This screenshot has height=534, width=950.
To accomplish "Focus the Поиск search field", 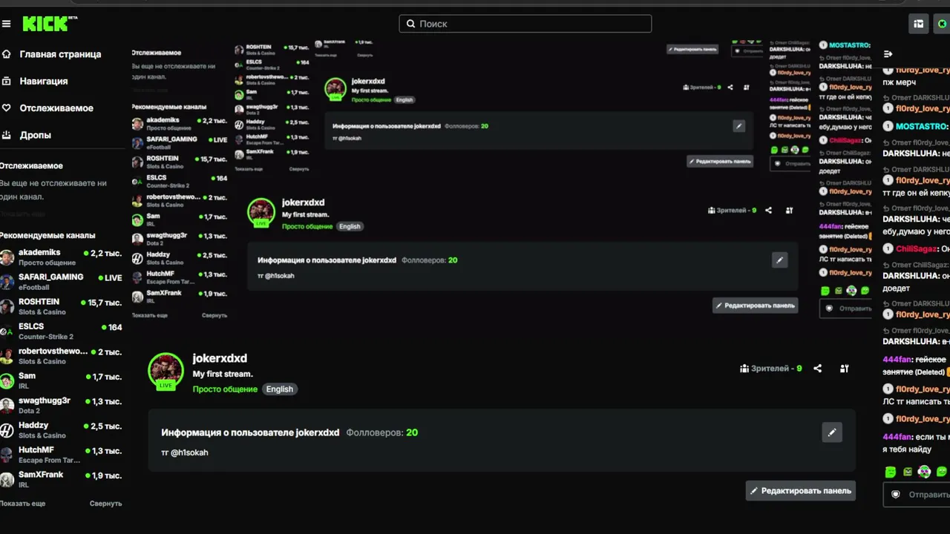I will click(525, 24).
